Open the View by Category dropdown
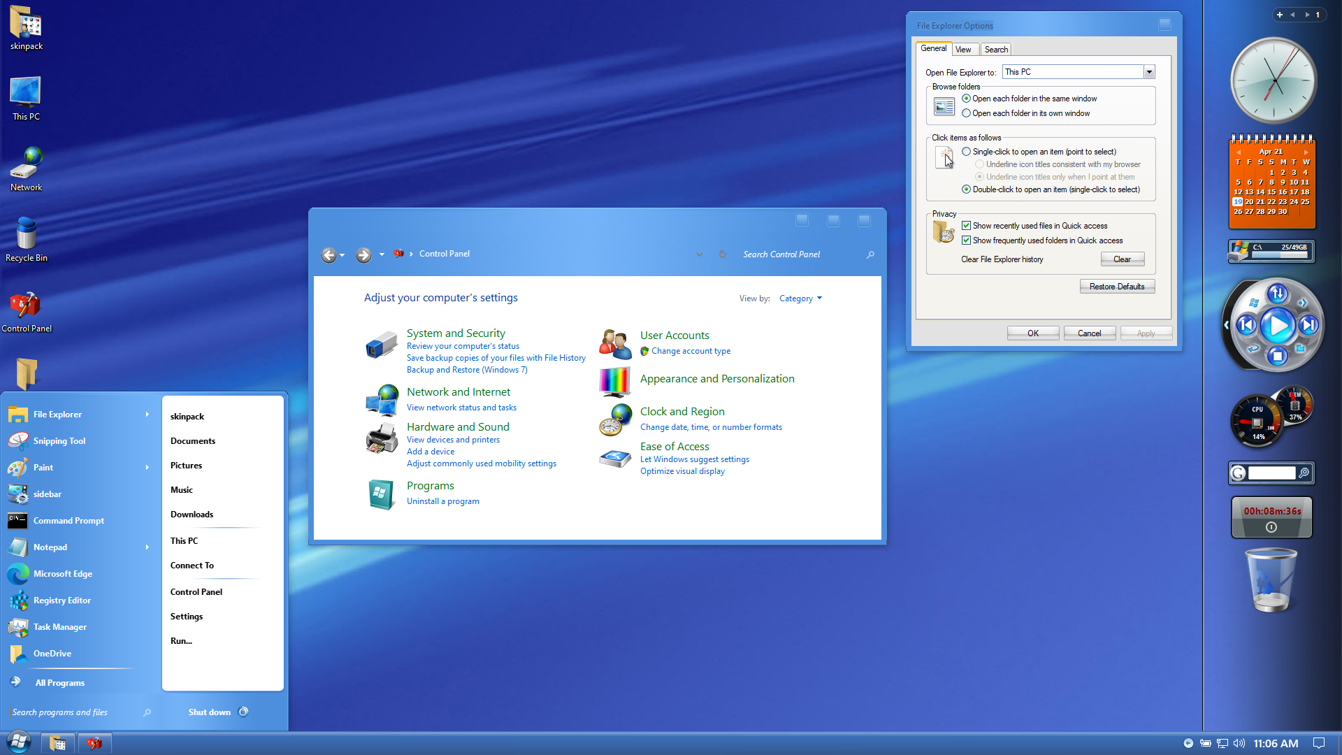Viewport: 1342px width, 755px height. point(800,299)
